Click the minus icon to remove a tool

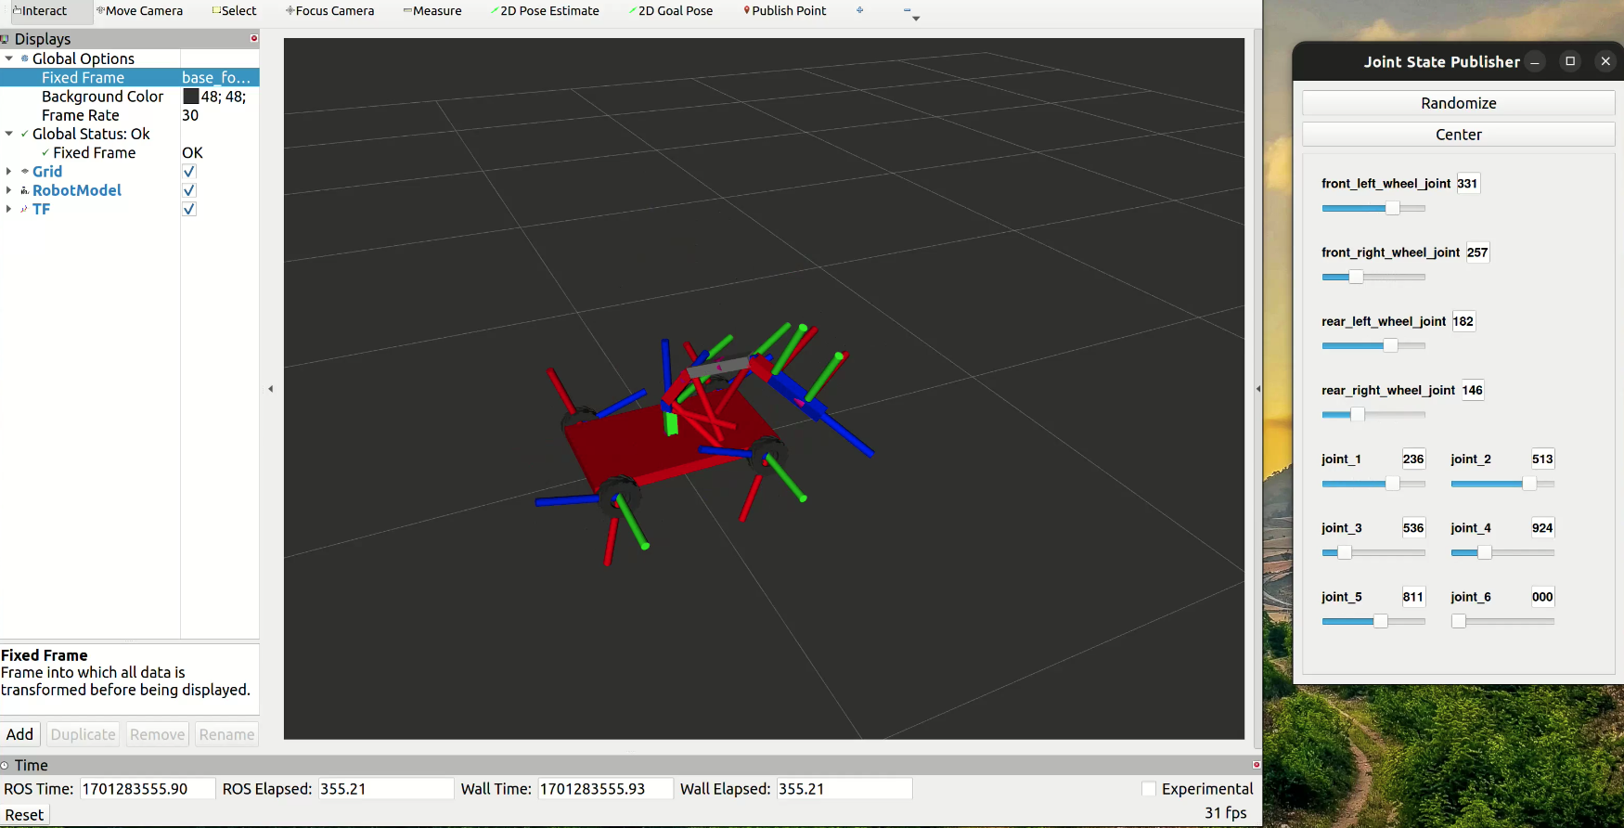click(907, 10)
